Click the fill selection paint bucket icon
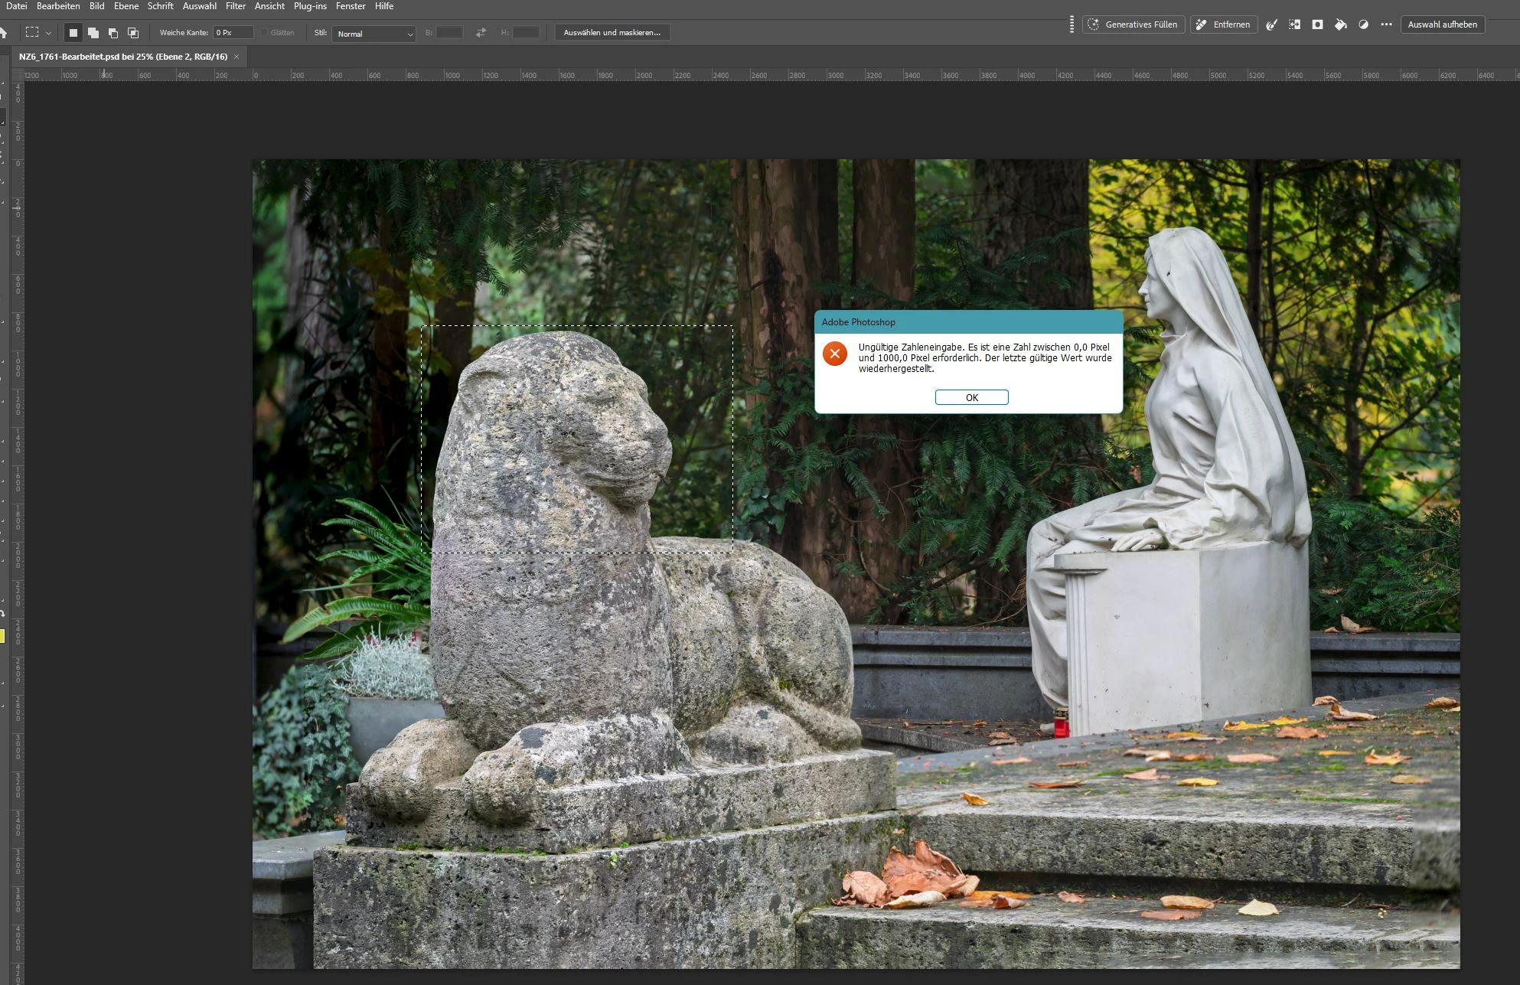 coord(1340,24)
